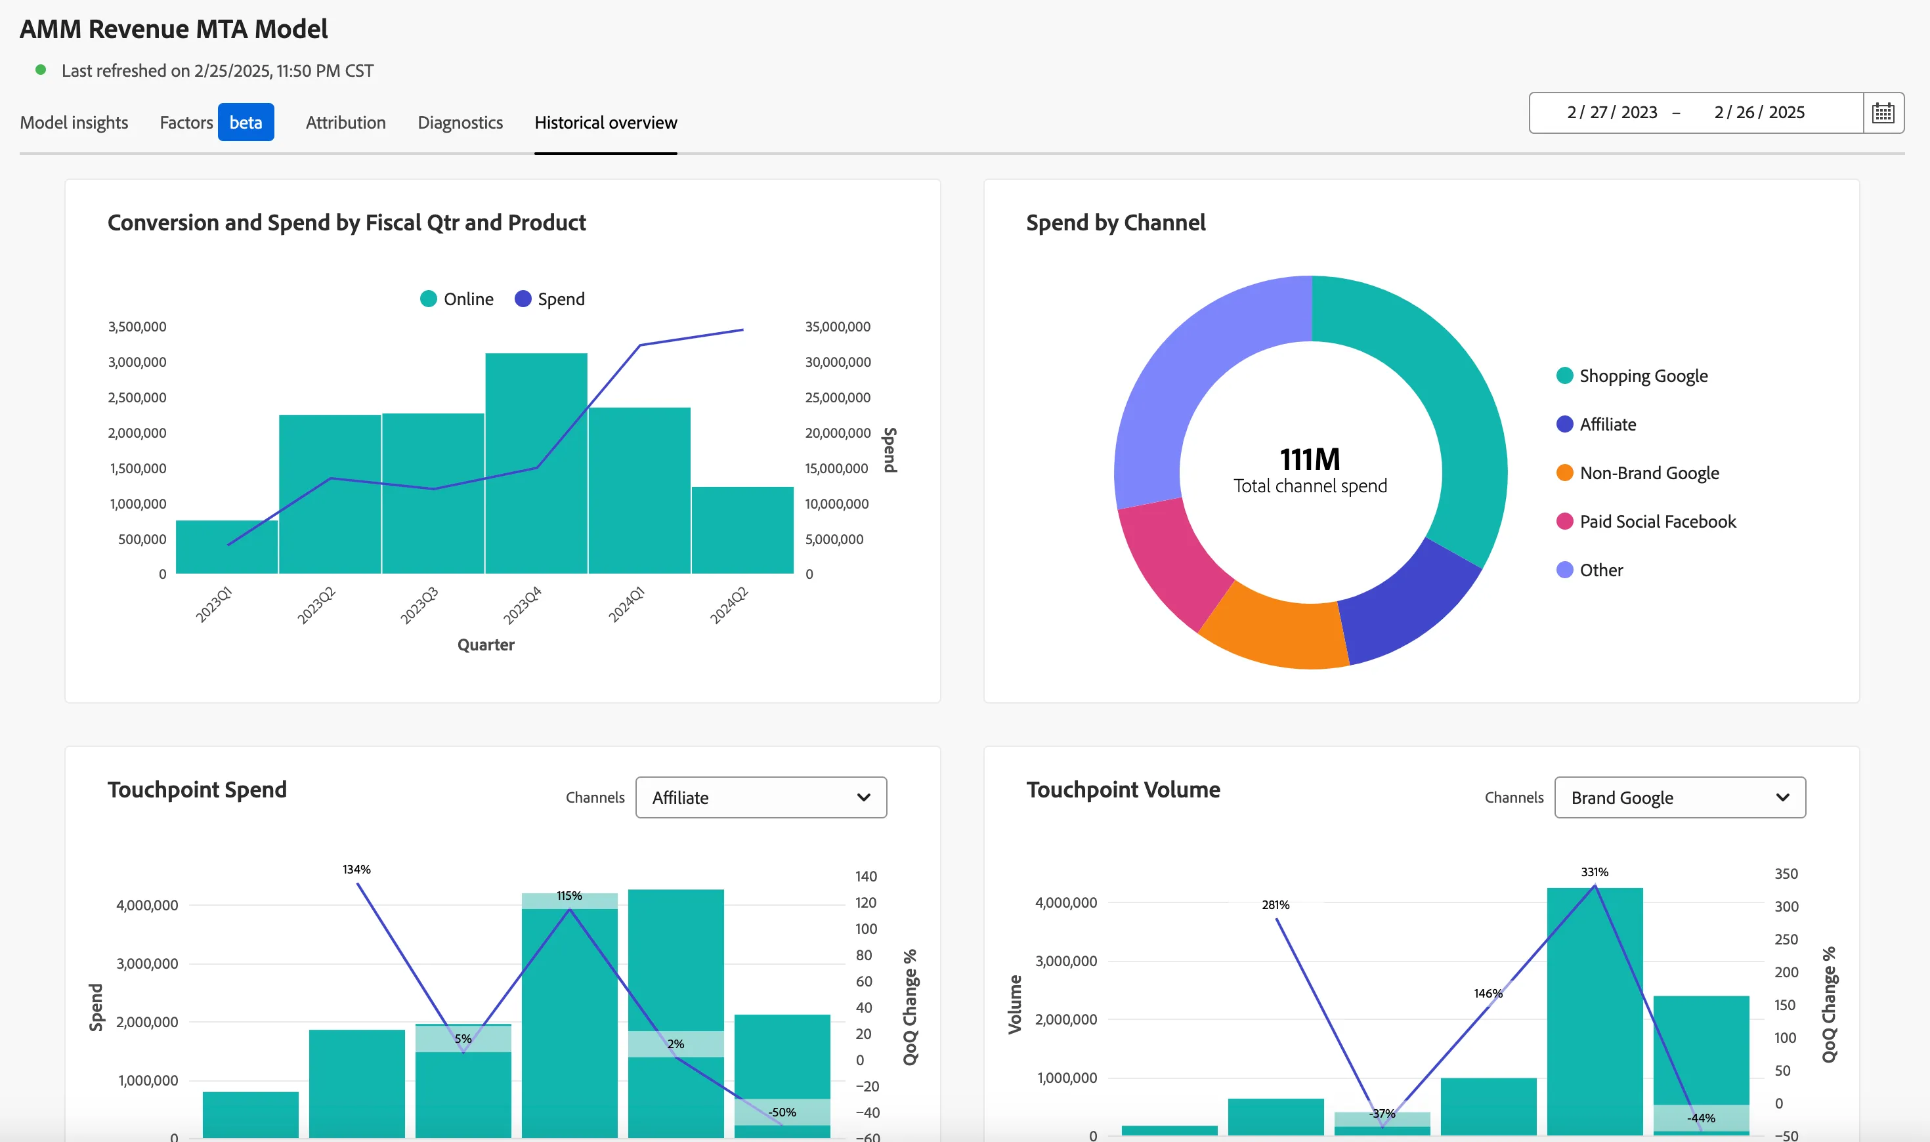Click the AMM Revenue MTA Model title

point(174,28)
